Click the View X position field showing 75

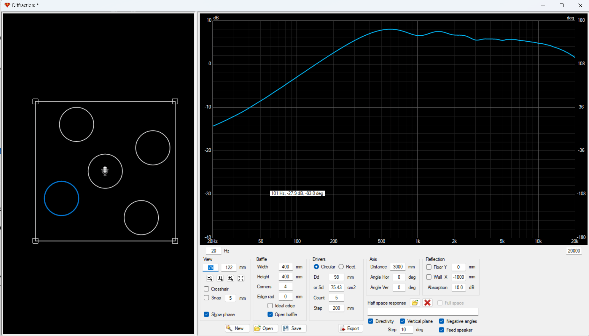(x=211, y=267)
